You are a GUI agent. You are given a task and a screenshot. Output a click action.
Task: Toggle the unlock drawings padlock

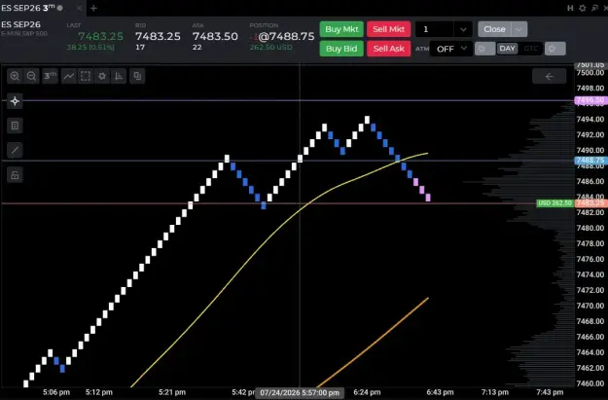pos(15,175)
